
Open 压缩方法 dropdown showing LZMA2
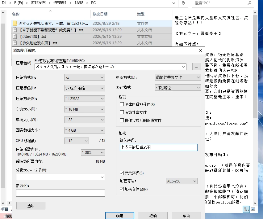[x=85, y=99]
